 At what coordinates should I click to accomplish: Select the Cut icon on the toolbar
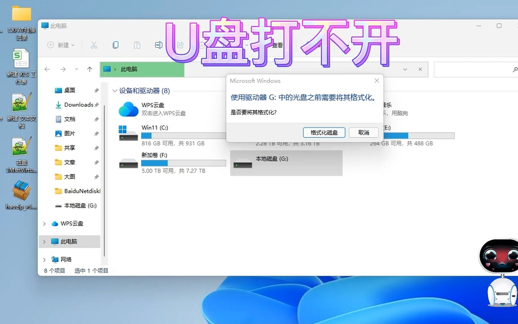coord(94,45)
